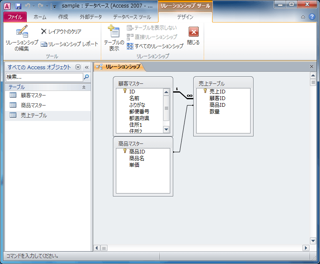Click the red Close (閉じる) ribbon button

pyautogui.click(x=193, y=36)
